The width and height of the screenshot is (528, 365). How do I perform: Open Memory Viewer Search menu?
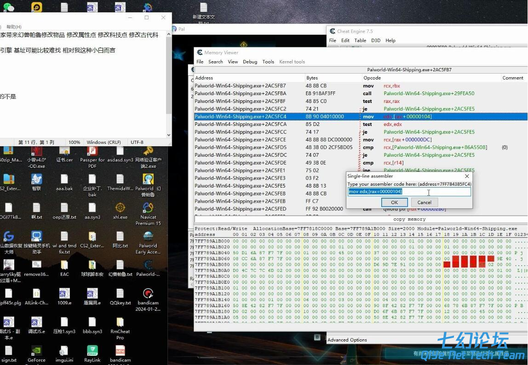pos(216,62)
